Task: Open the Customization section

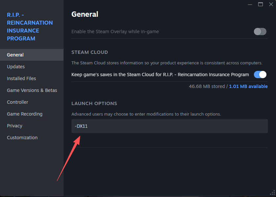Action: tap(22, 138)
